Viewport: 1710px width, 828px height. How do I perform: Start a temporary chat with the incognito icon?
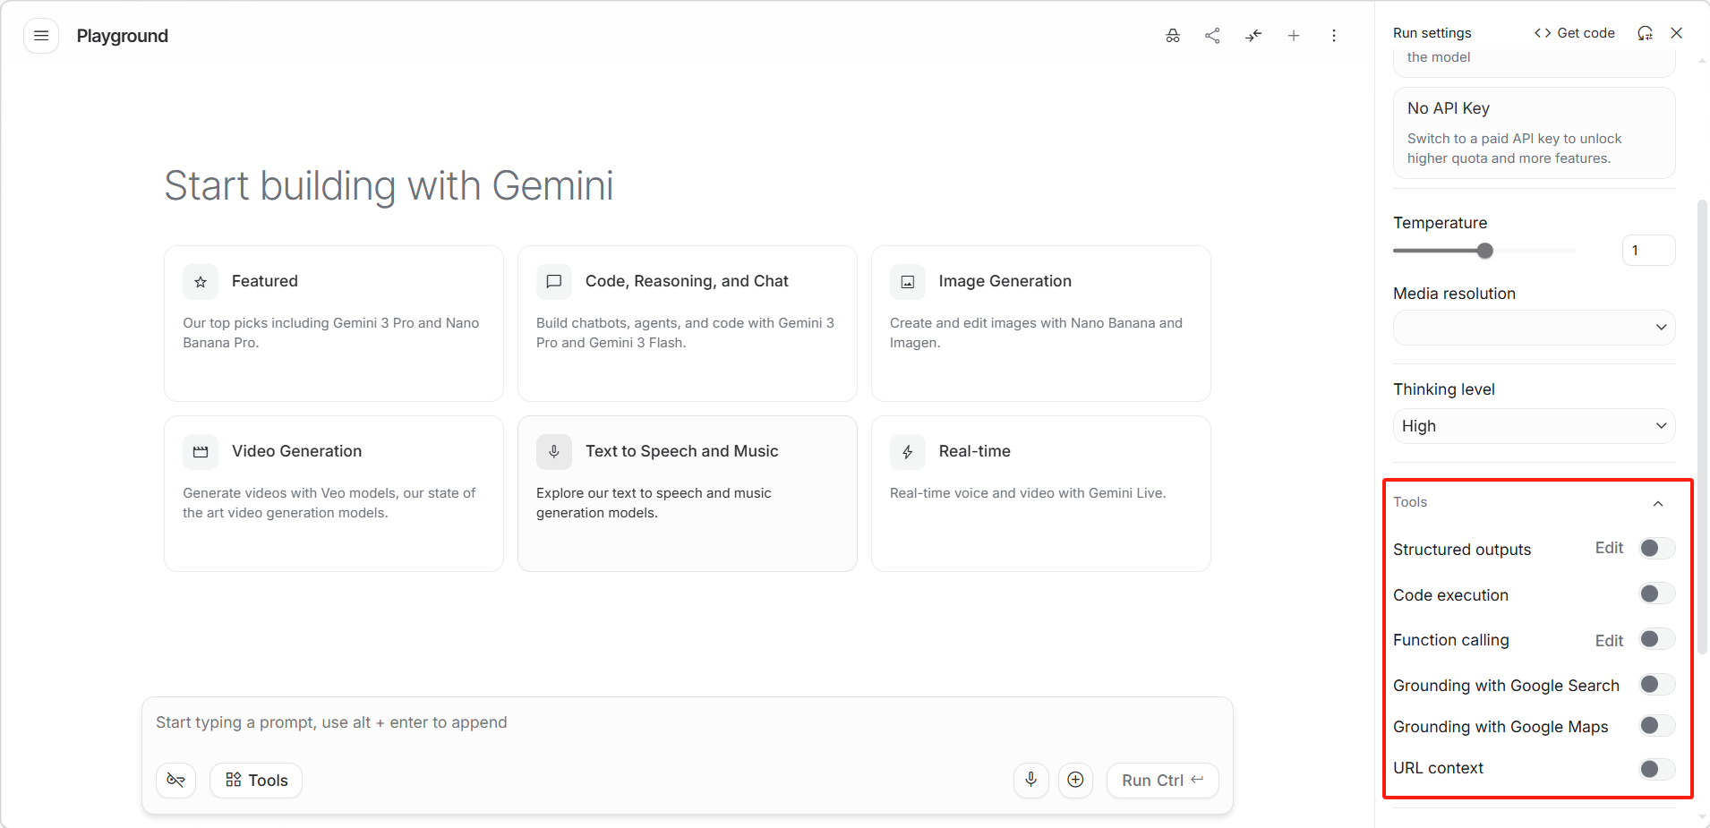tap(1173, 36)
